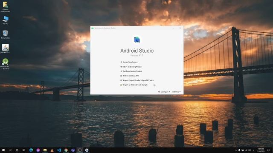Open Visual Studio Code from taskbar

(59, 150)
